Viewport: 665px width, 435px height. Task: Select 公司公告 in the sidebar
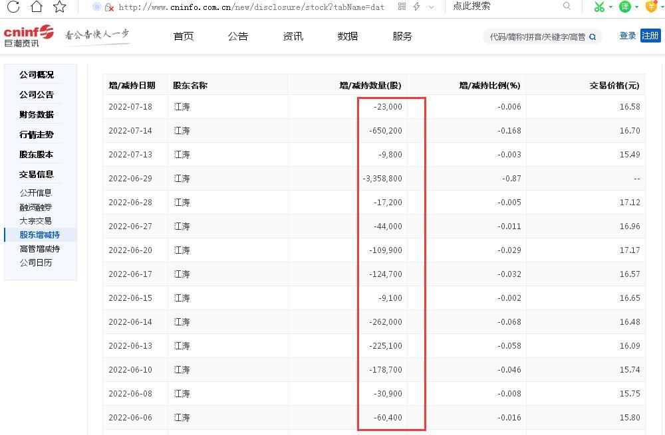point(37,95)
